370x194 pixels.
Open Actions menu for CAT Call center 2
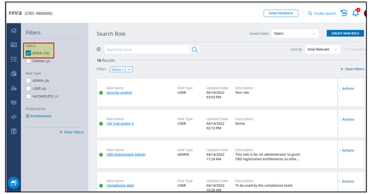pyautogui.click(x=347, y=119)
